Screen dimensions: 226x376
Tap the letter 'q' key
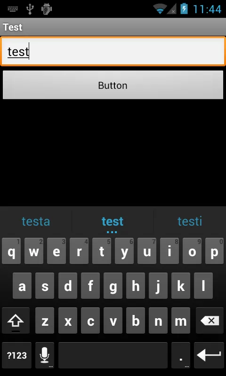[x=11, y=251]
